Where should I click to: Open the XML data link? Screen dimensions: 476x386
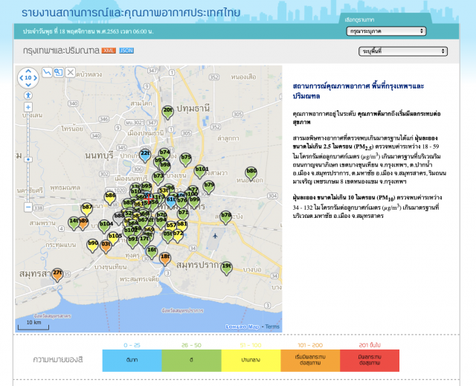pos(109,51)
